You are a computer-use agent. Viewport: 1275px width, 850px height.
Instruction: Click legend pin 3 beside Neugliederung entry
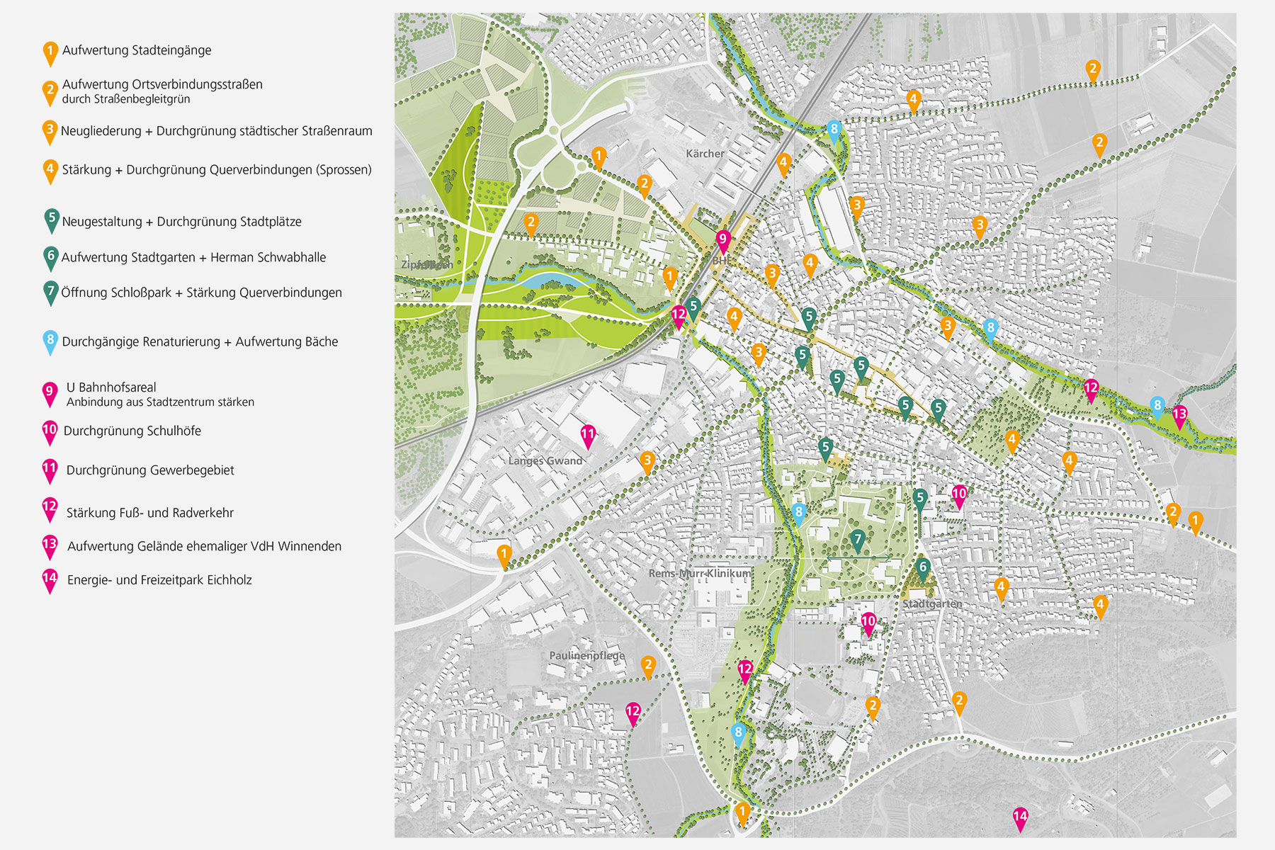[50, 131]
